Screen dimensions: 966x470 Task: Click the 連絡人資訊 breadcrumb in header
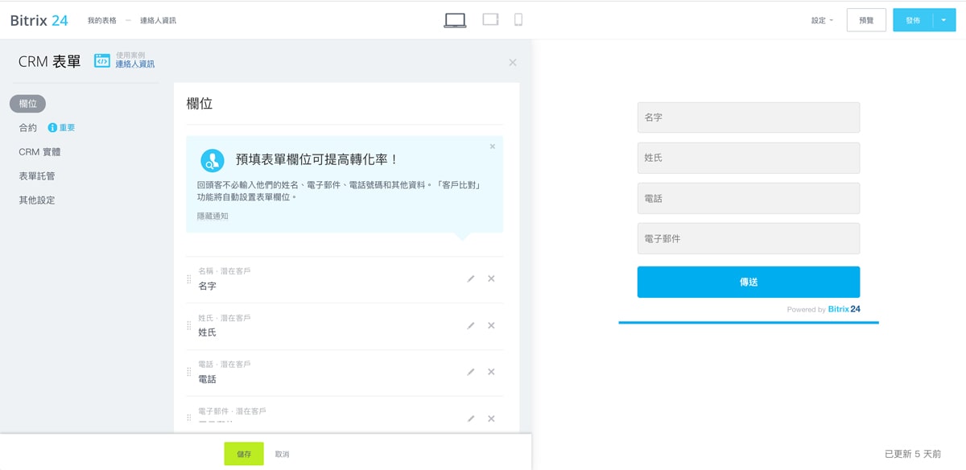click(x=158, y=20)
